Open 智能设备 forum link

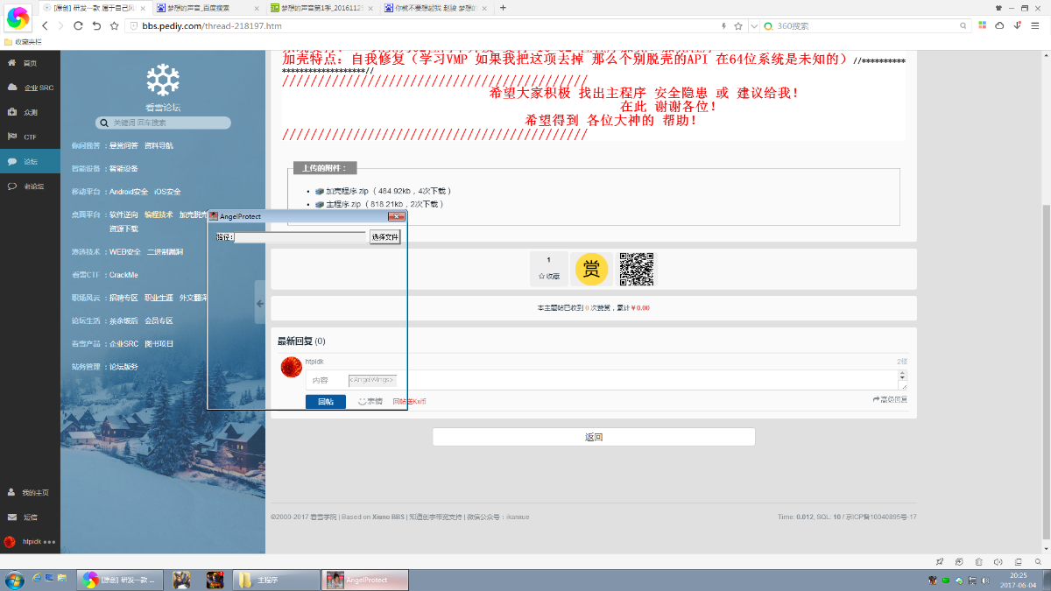click(123, 168)
